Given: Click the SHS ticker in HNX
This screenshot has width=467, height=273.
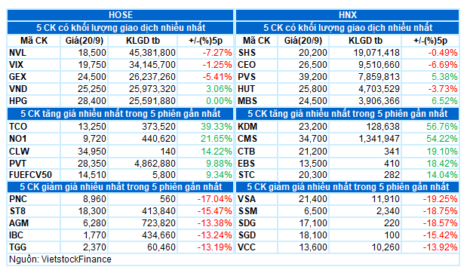Looking at the screenshot, I should click(247, 53).
